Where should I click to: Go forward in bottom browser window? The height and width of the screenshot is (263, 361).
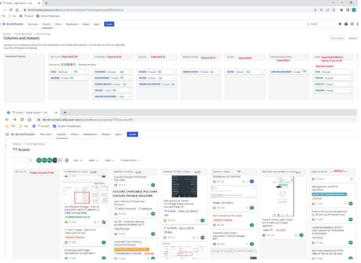coord(14,120)
